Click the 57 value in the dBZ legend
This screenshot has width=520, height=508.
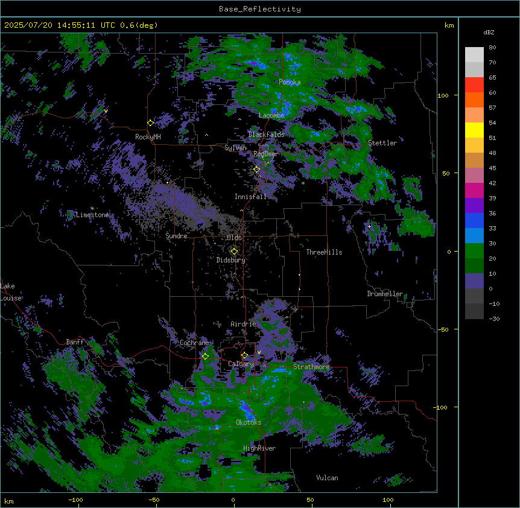[x=492, y=108]
